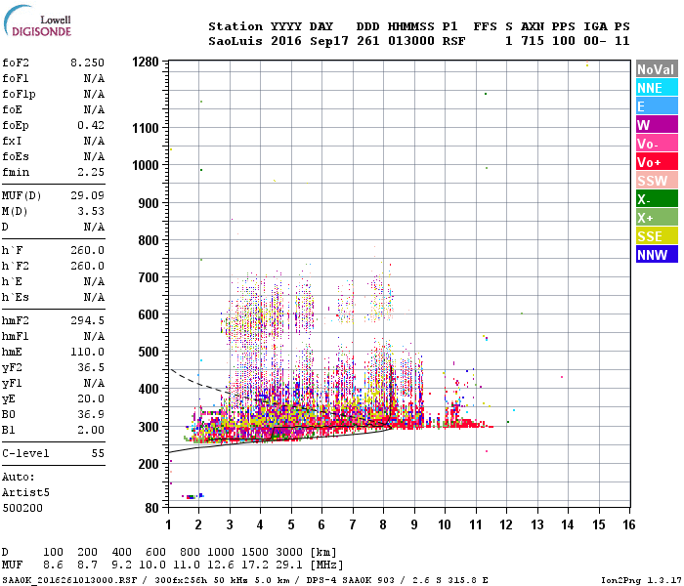Select the NNE cyan legend swatch

pyautogui.click(x=657, y=88)
